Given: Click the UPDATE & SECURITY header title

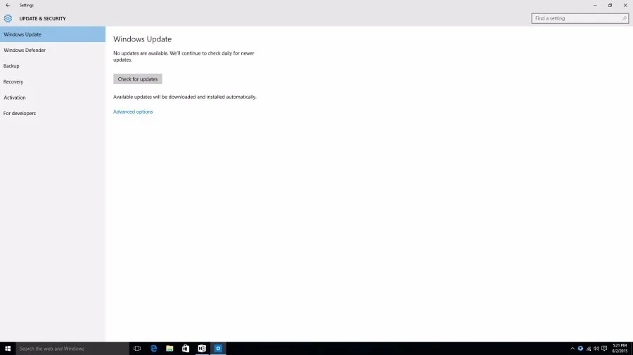Looking at the screenshot, I should click(x=42, y=18).
